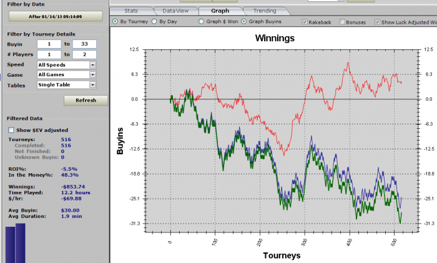Open the Speed dropdown All Speeds
The width and height of the screenshot is (437, 263).
point(67,65)
